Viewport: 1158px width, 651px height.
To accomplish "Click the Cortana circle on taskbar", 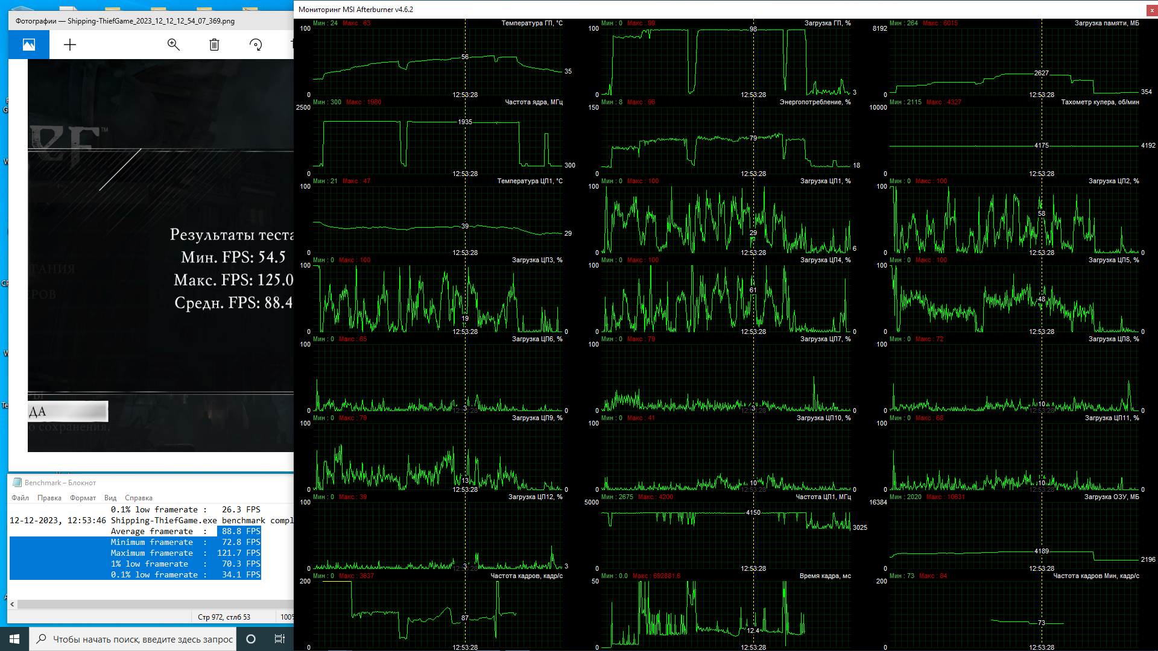I will (x=251, y=639).
